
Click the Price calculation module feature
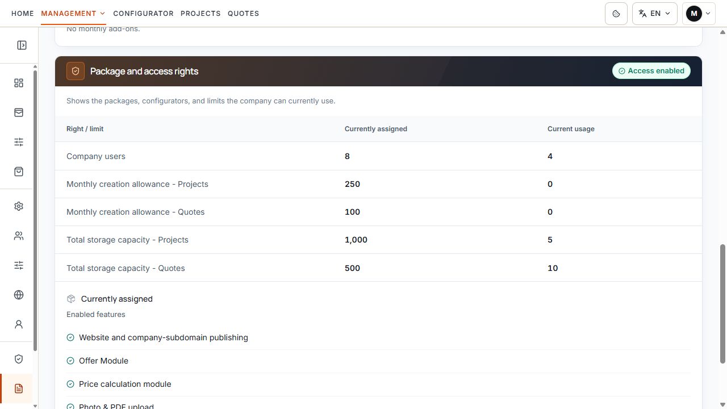pos(125,384)
